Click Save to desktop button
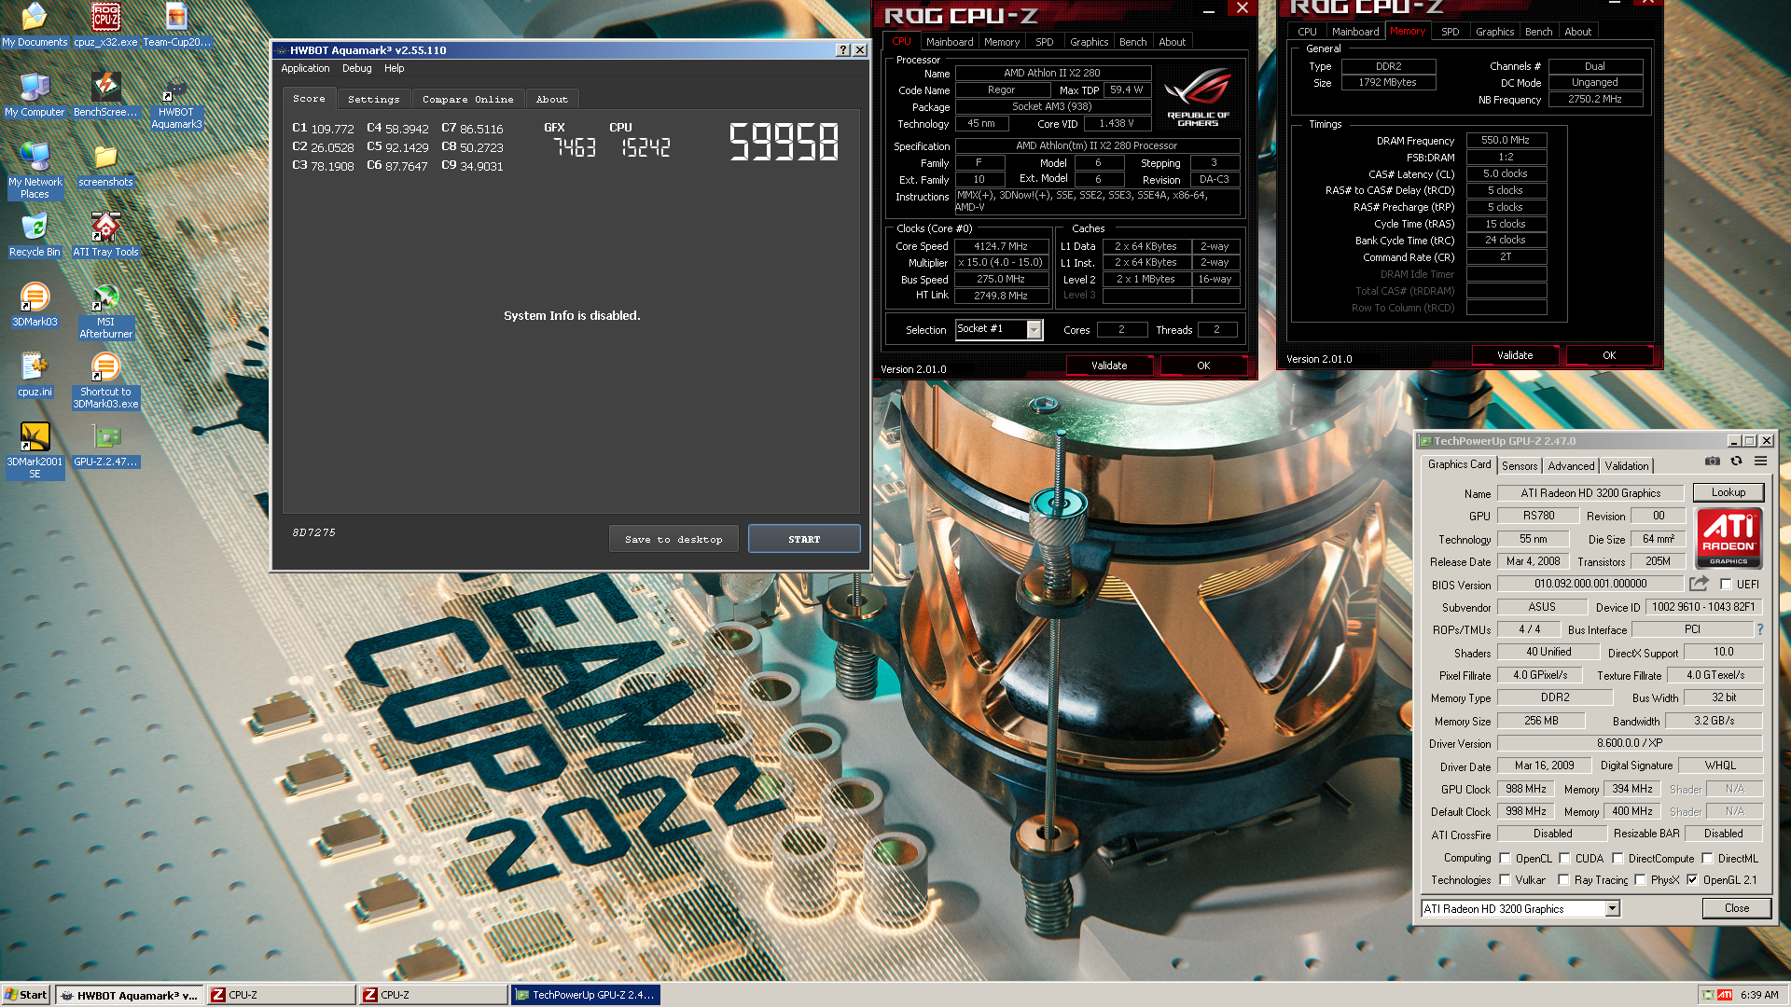This screenshot has height=1007, width=1791. pos(673,539)
